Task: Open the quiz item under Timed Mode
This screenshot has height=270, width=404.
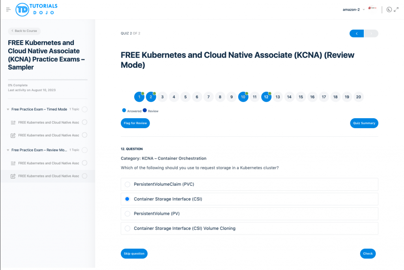Action: click(x=49, y=135)
